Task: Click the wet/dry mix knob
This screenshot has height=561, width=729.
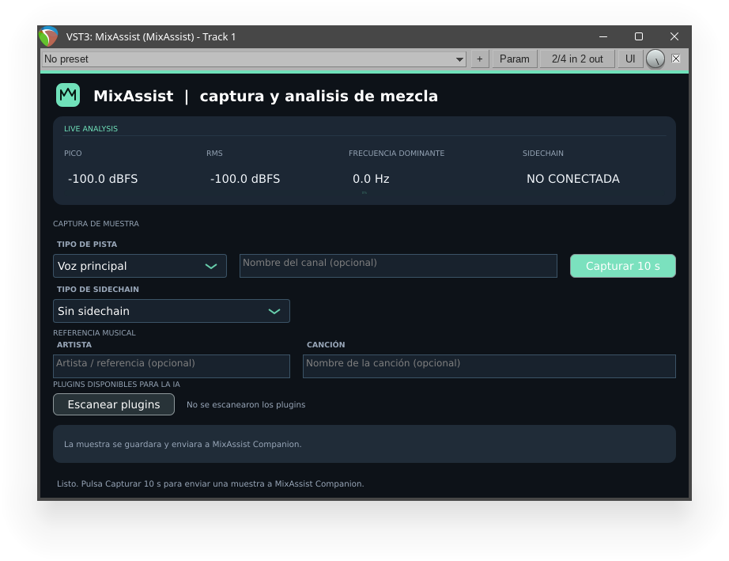Action: click(x=655, y=59)
